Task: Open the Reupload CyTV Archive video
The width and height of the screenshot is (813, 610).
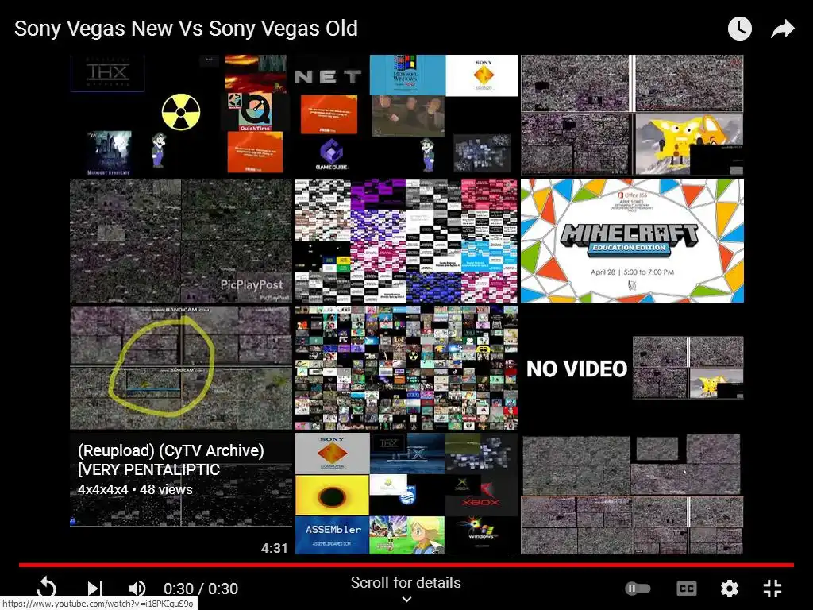Action: 181,494
